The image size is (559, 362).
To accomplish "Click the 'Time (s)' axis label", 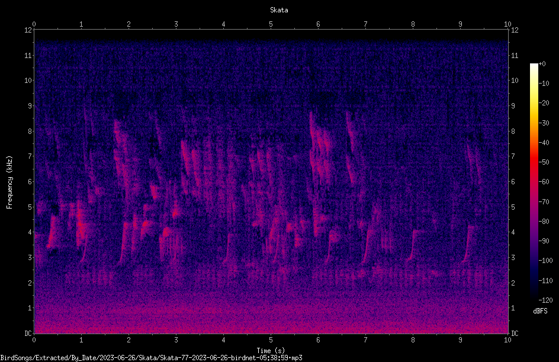I will (271, 351).
